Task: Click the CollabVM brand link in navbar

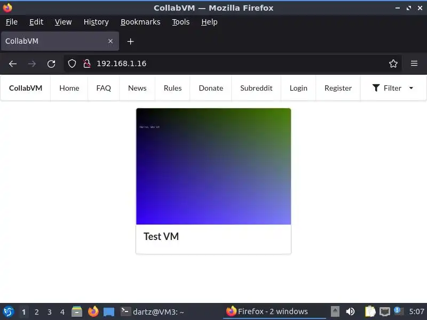Action: point(26,88)
